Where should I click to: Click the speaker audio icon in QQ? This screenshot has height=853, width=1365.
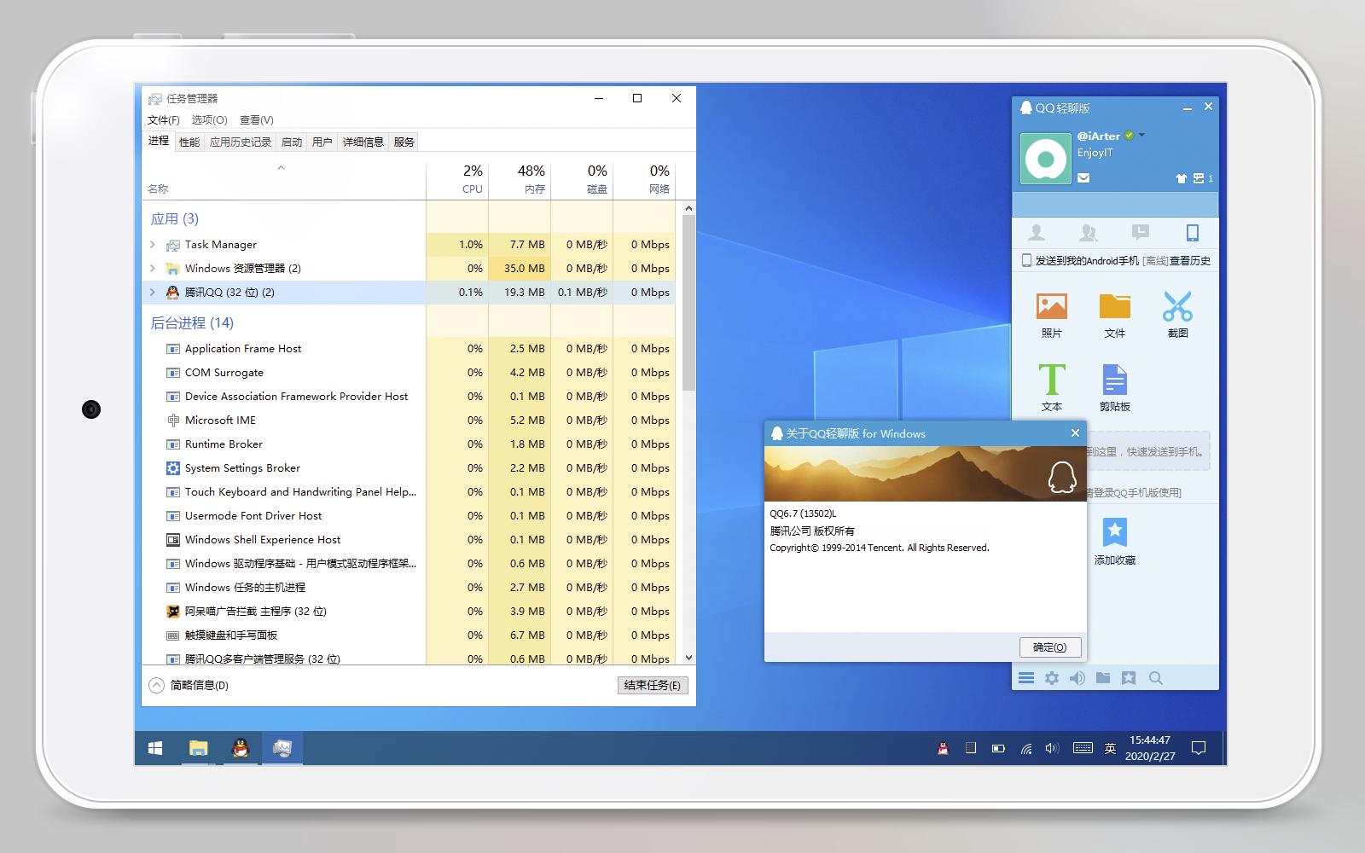coord(1077,677)
